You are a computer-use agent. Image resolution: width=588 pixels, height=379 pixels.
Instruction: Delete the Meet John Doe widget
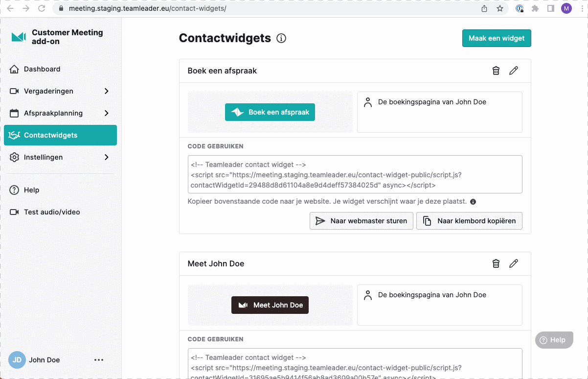tap(496, 263)
